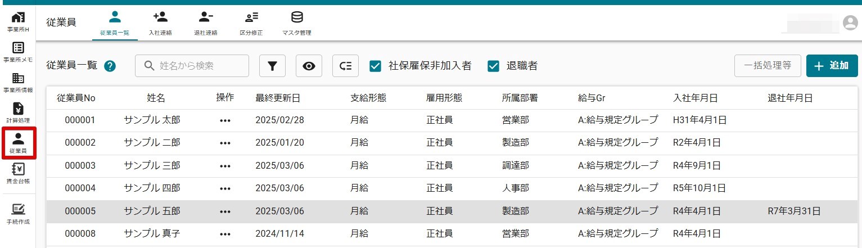Sort by 入社年月日 column header
The height and width of the screenshot is (248, 862).
[x=696, y=98]
